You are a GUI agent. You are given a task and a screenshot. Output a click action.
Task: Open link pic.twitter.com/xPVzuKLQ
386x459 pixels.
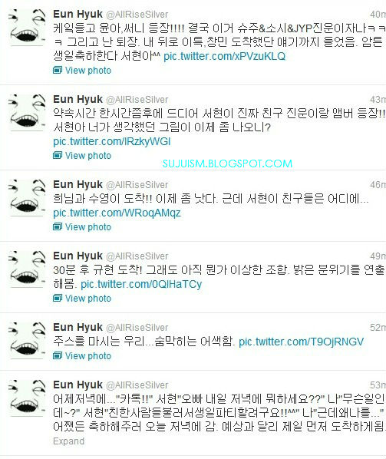click(224, 56)
